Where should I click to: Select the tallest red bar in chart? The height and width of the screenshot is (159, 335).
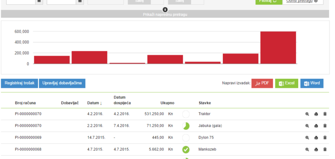(278, 47)
